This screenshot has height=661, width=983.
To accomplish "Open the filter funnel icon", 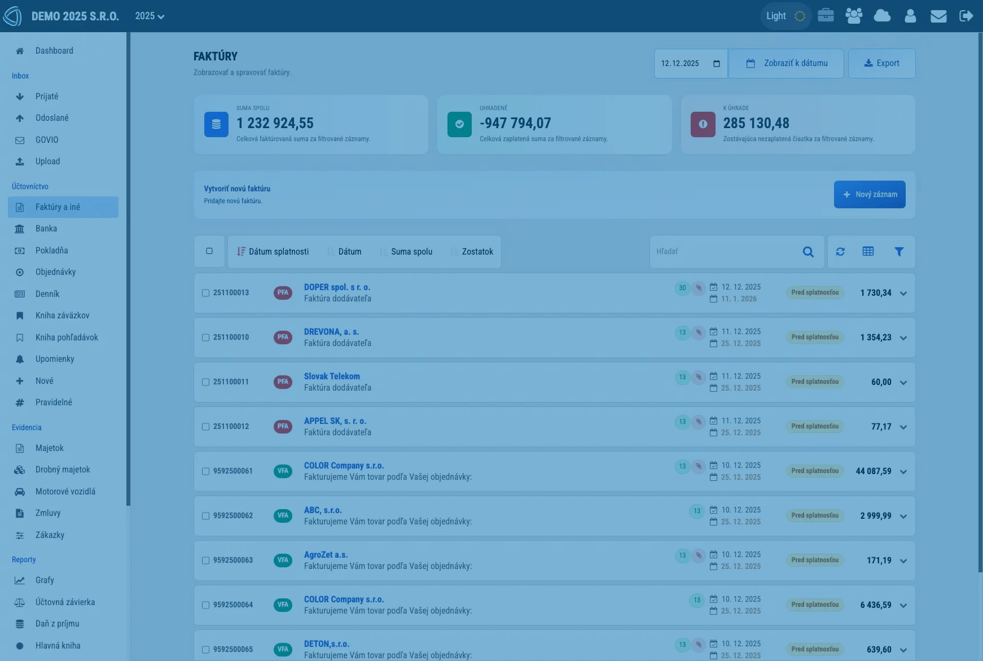I will coord(899,252).
